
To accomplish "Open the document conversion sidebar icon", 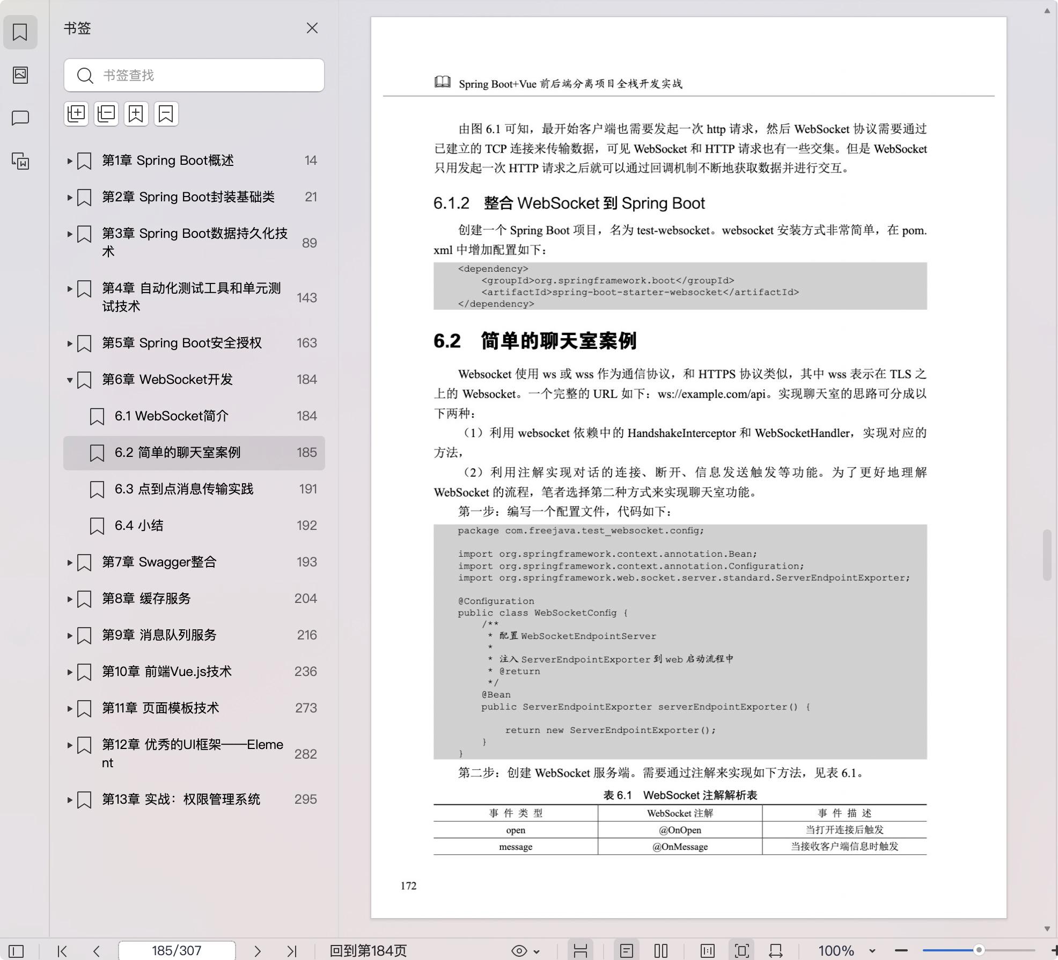I will pos(20,161).
